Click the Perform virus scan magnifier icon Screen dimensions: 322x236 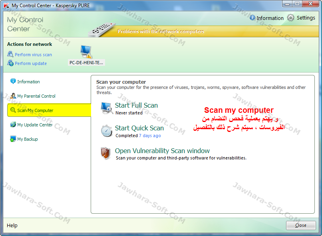[x=10, y=54]
